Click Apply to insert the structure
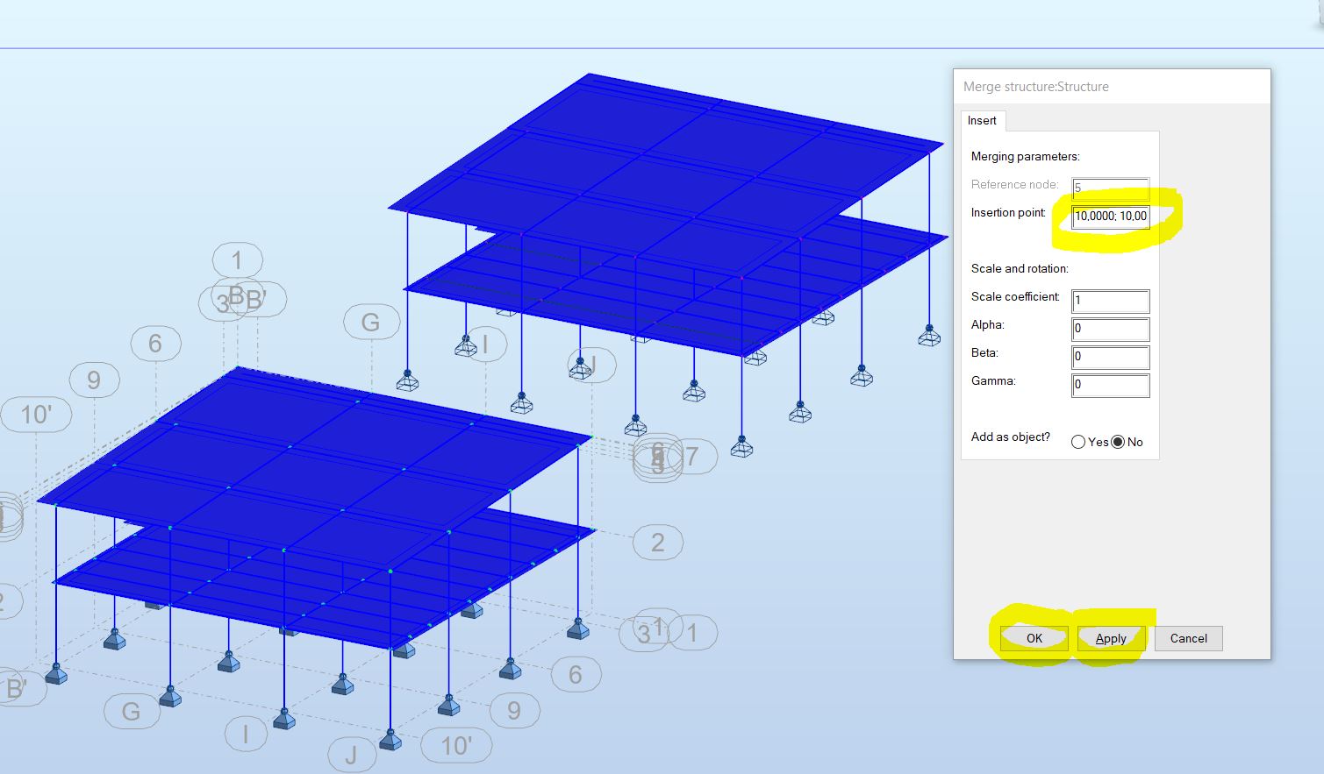1324x774 pixels. [x=1110, y=638]
